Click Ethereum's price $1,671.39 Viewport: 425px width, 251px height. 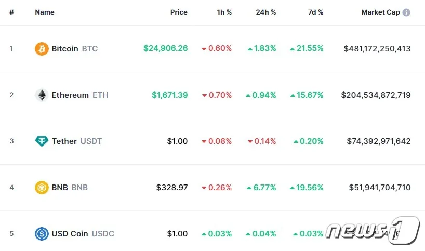pos(169,95)
